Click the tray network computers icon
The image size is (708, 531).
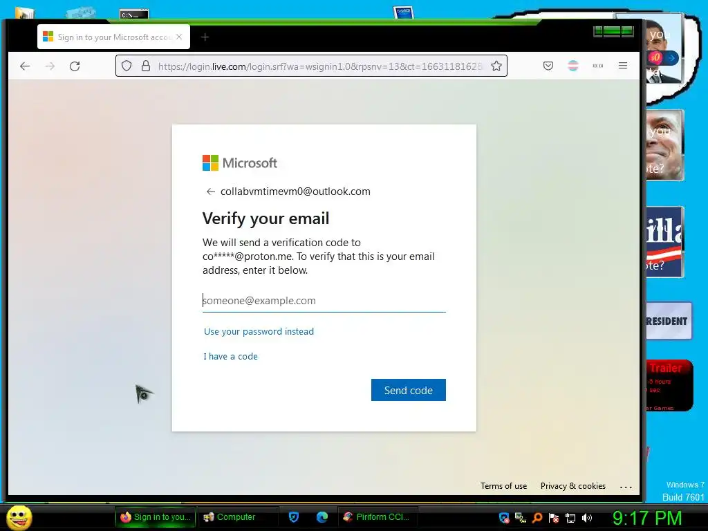[x=521, y=517]
